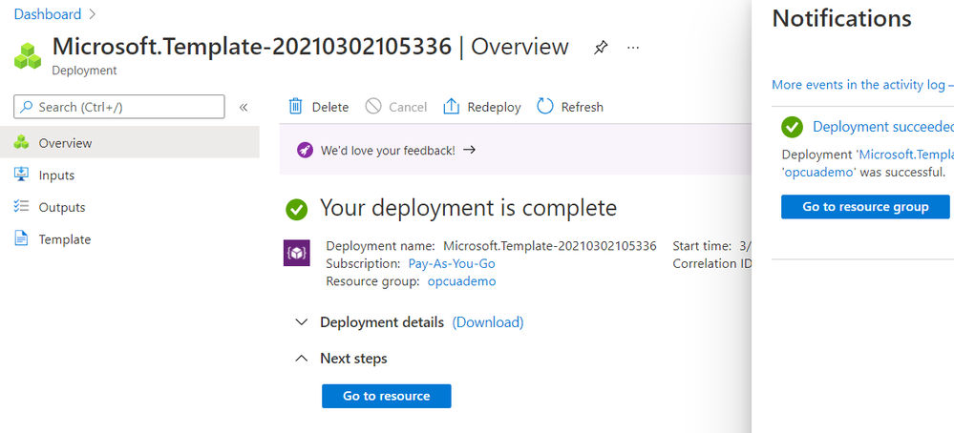Open the Pay-As-You-Go subscription link
This screenshot has height=433, width=954.
tap(452, 263)
